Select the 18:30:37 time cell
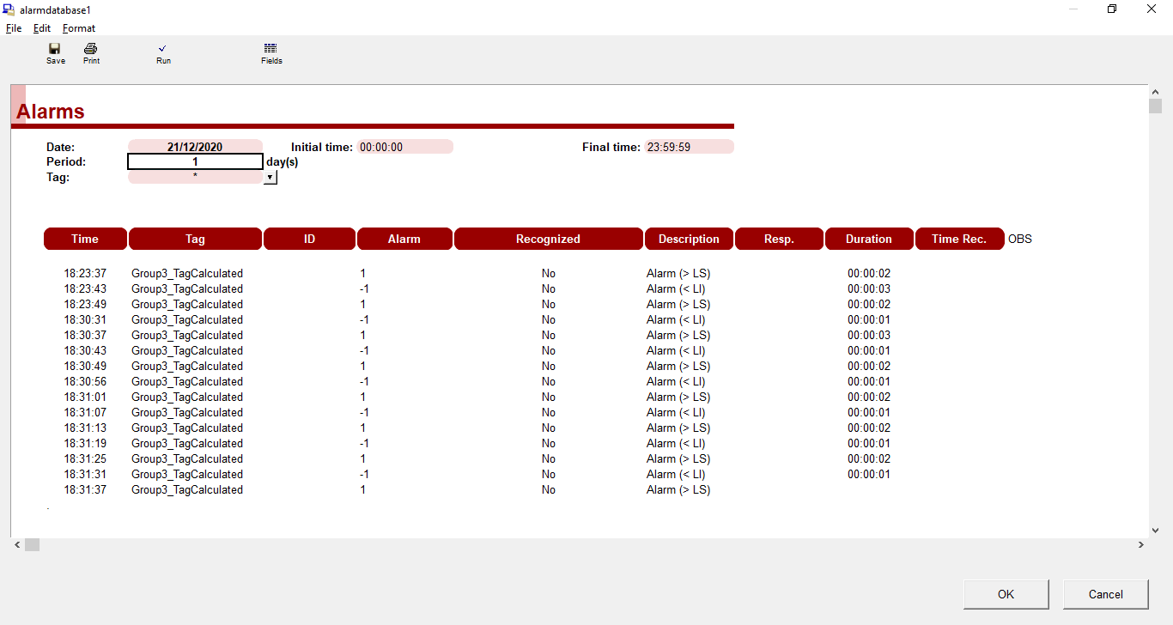1173x625 pixels. tap(85, 336)
